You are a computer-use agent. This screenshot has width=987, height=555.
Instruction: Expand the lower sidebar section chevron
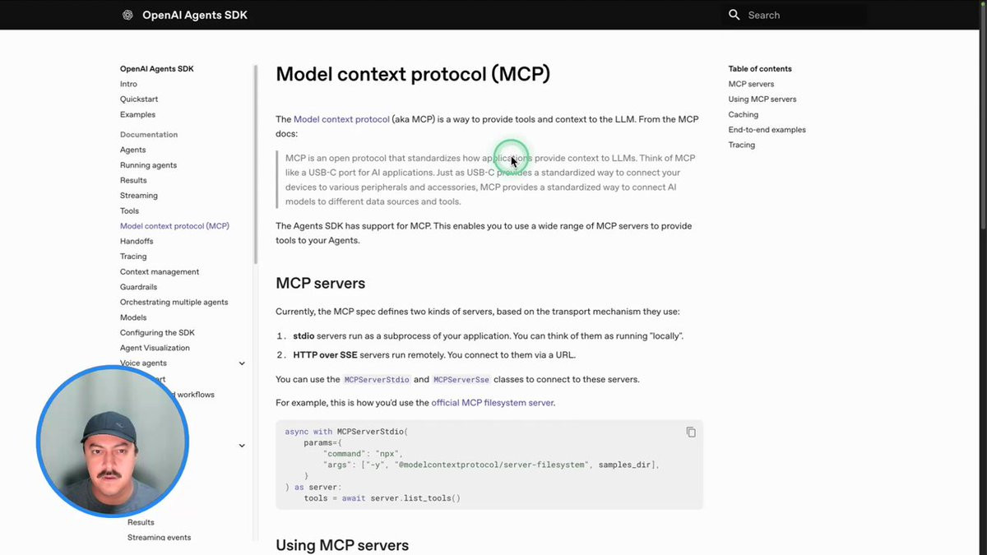(242, 446)
